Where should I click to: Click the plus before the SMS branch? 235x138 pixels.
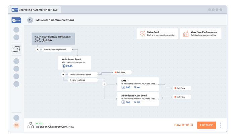(104, 84)
